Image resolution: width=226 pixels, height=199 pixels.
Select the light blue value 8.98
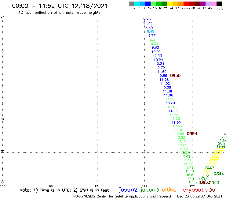point(151,31)
